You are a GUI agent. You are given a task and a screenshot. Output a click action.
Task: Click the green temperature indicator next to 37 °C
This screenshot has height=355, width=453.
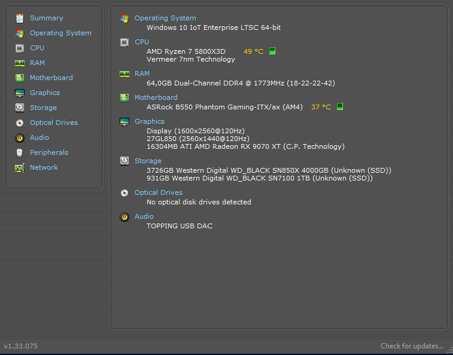click(340, 106)
